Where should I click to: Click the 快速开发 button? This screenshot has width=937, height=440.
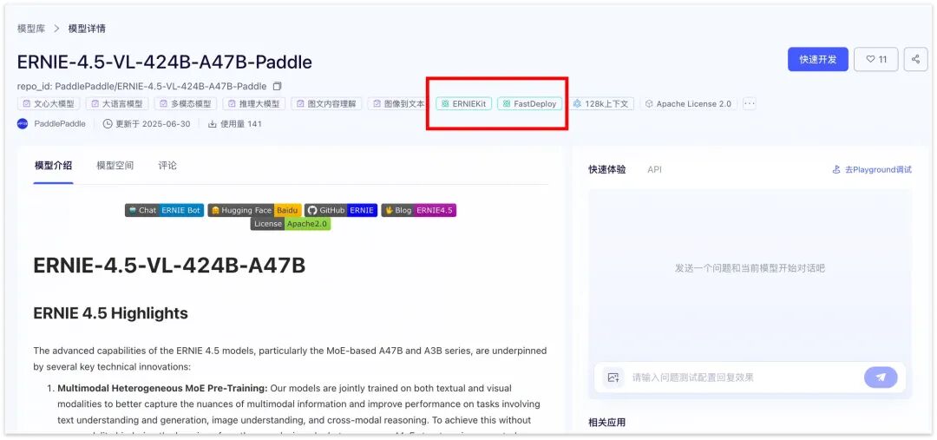coord(817,59)
